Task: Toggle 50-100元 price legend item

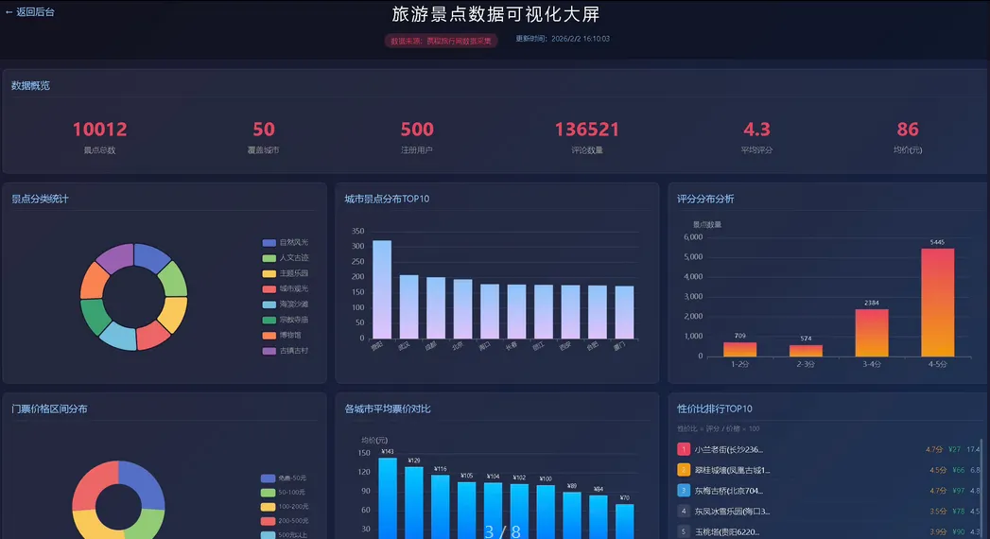Action: pos(283,493)
